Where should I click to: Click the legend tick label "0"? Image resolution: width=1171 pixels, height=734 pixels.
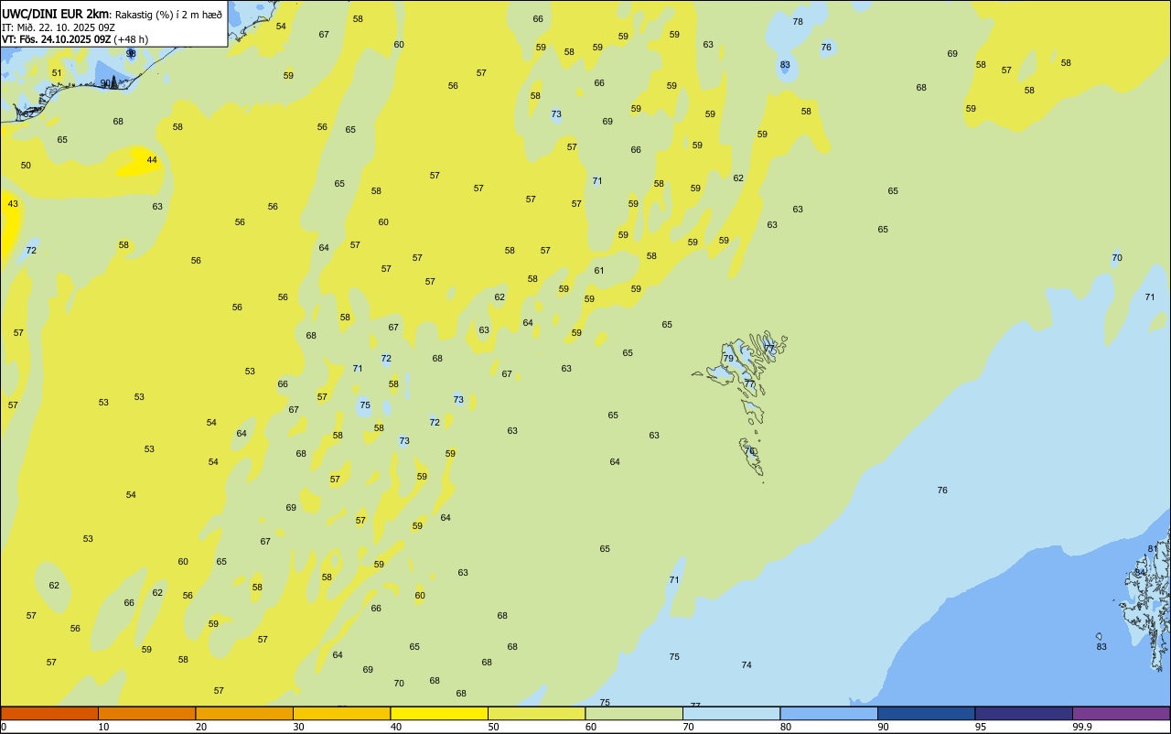point(4,727)
